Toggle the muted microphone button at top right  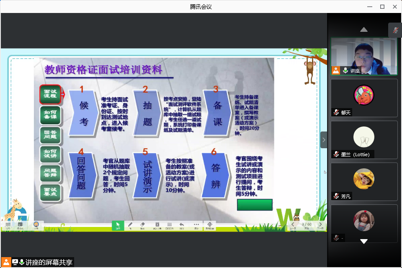pyautogui.click(x=395, y=30)
